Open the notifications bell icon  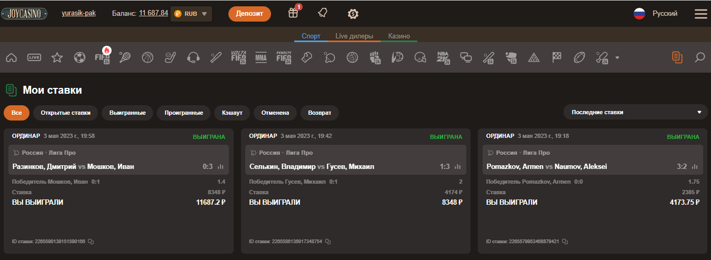point(323,13)
